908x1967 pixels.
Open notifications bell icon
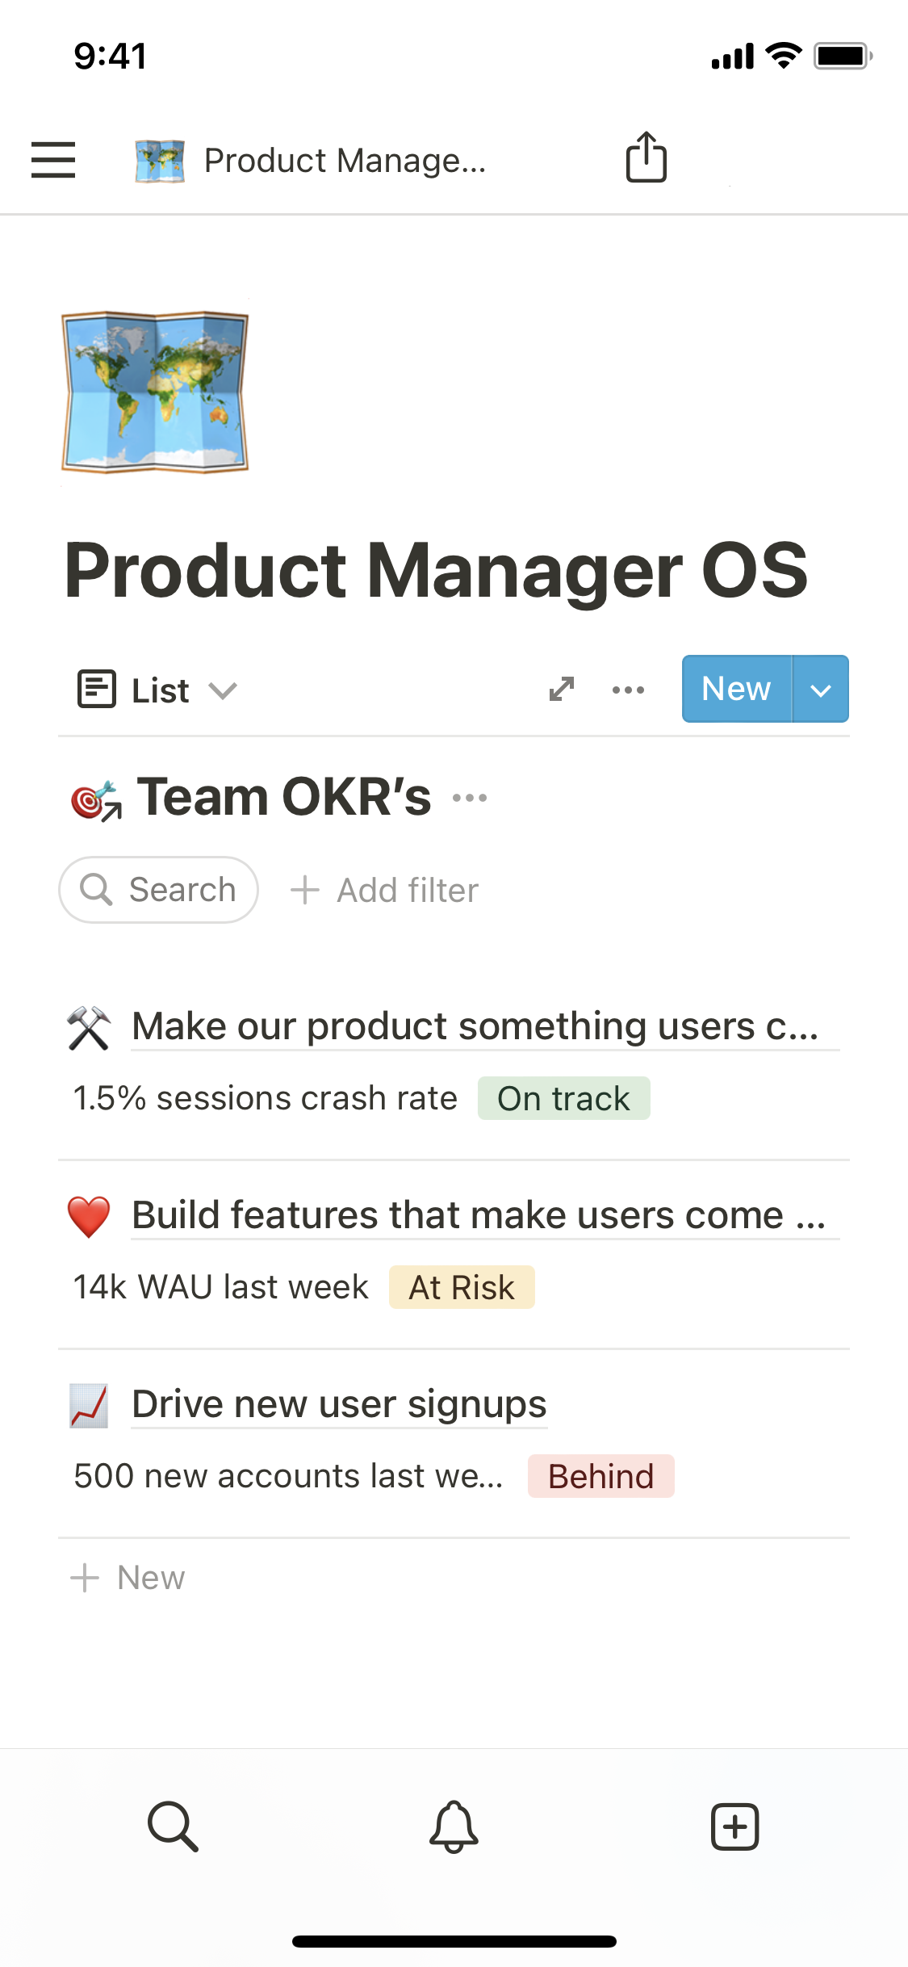[454, 1826]
